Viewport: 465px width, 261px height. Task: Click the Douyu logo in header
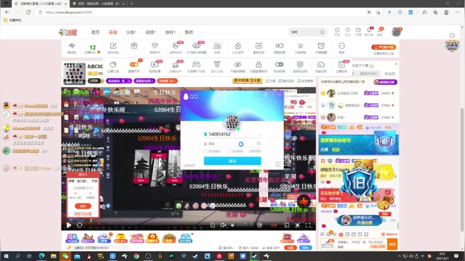coord(68,32)
